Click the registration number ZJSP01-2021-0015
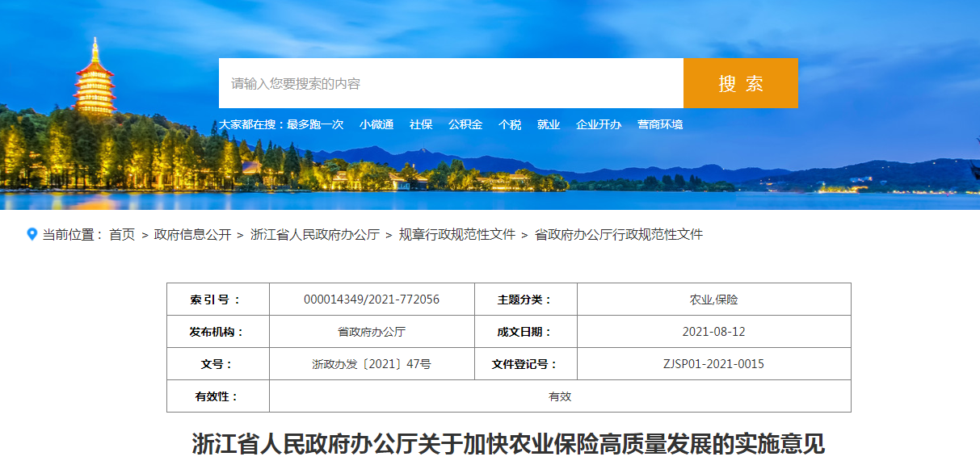The image size is (980, 465). [713, 364]
